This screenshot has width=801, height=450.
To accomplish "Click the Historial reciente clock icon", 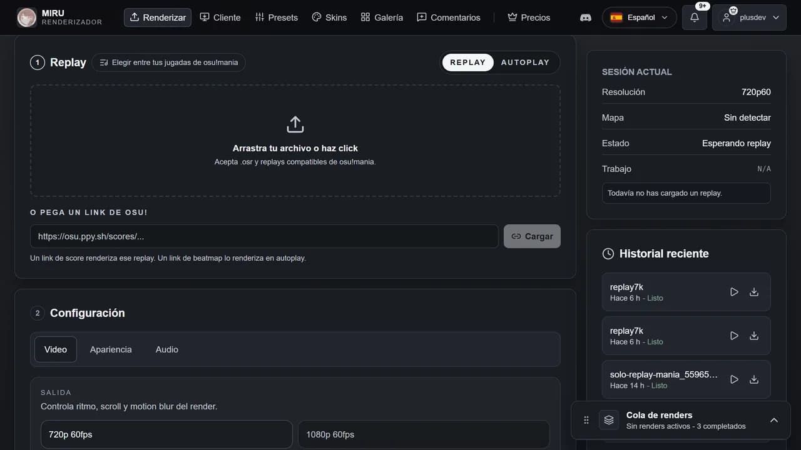I will click(x=608, y=254).
